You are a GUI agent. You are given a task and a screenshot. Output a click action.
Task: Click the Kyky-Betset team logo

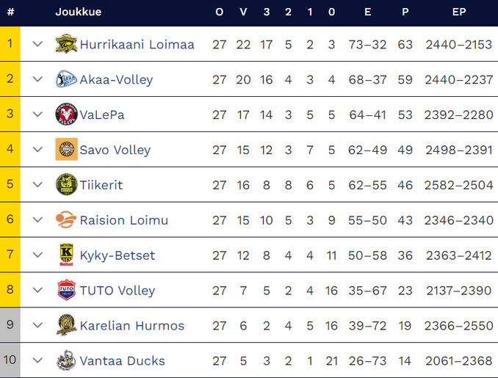pyautogui.click(x=66, y=255)
